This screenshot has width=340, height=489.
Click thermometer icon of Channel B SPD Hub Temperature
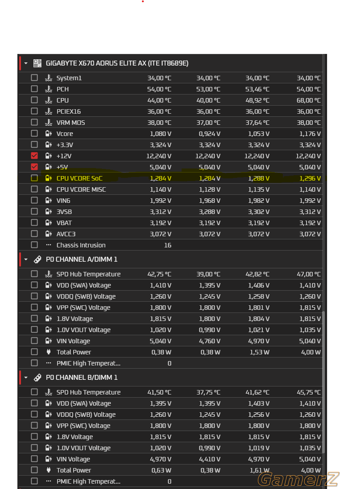pyautogui.click(x=48, y=392)
